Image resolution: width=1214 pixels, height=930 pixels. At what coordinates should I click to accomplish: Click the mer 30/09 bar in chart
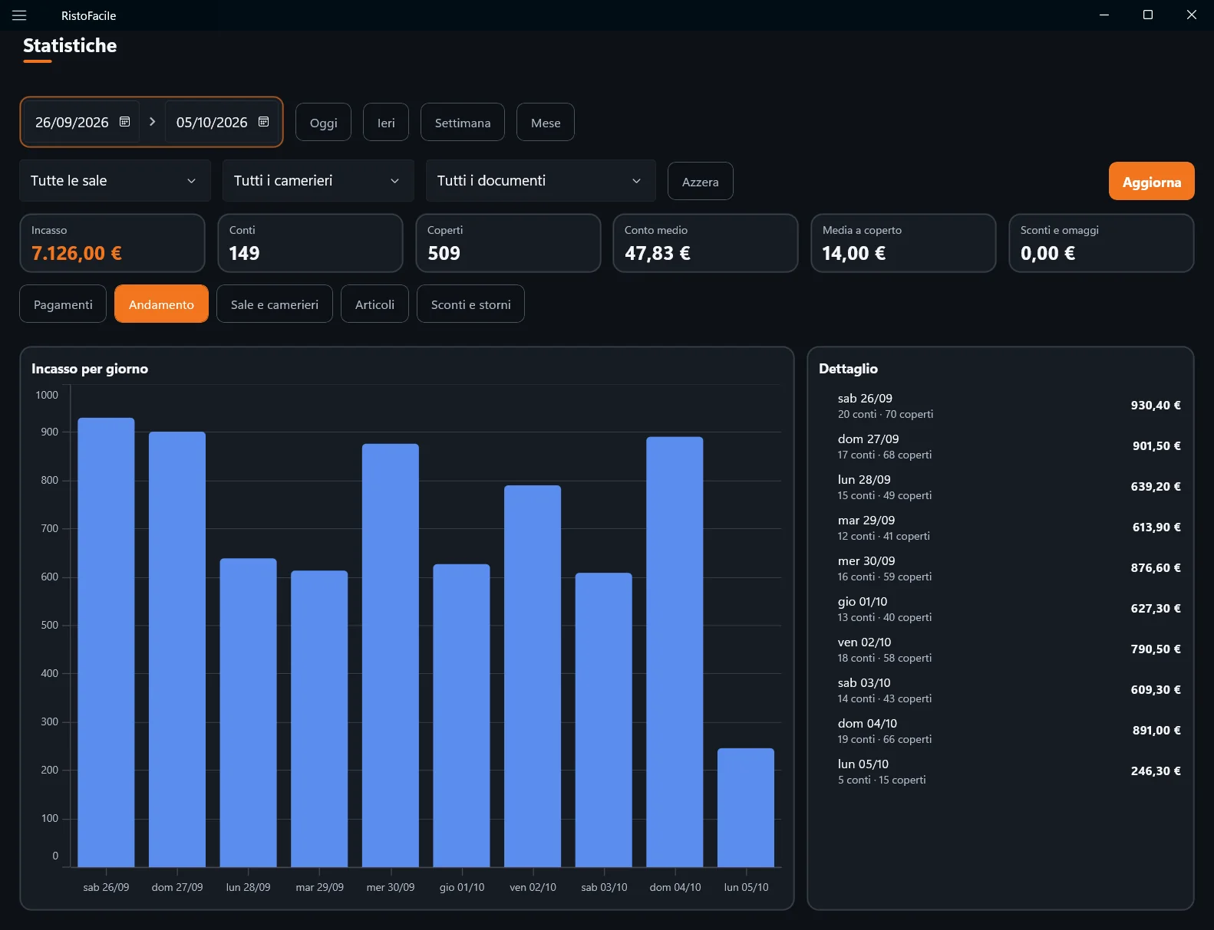tap(391, 656)
